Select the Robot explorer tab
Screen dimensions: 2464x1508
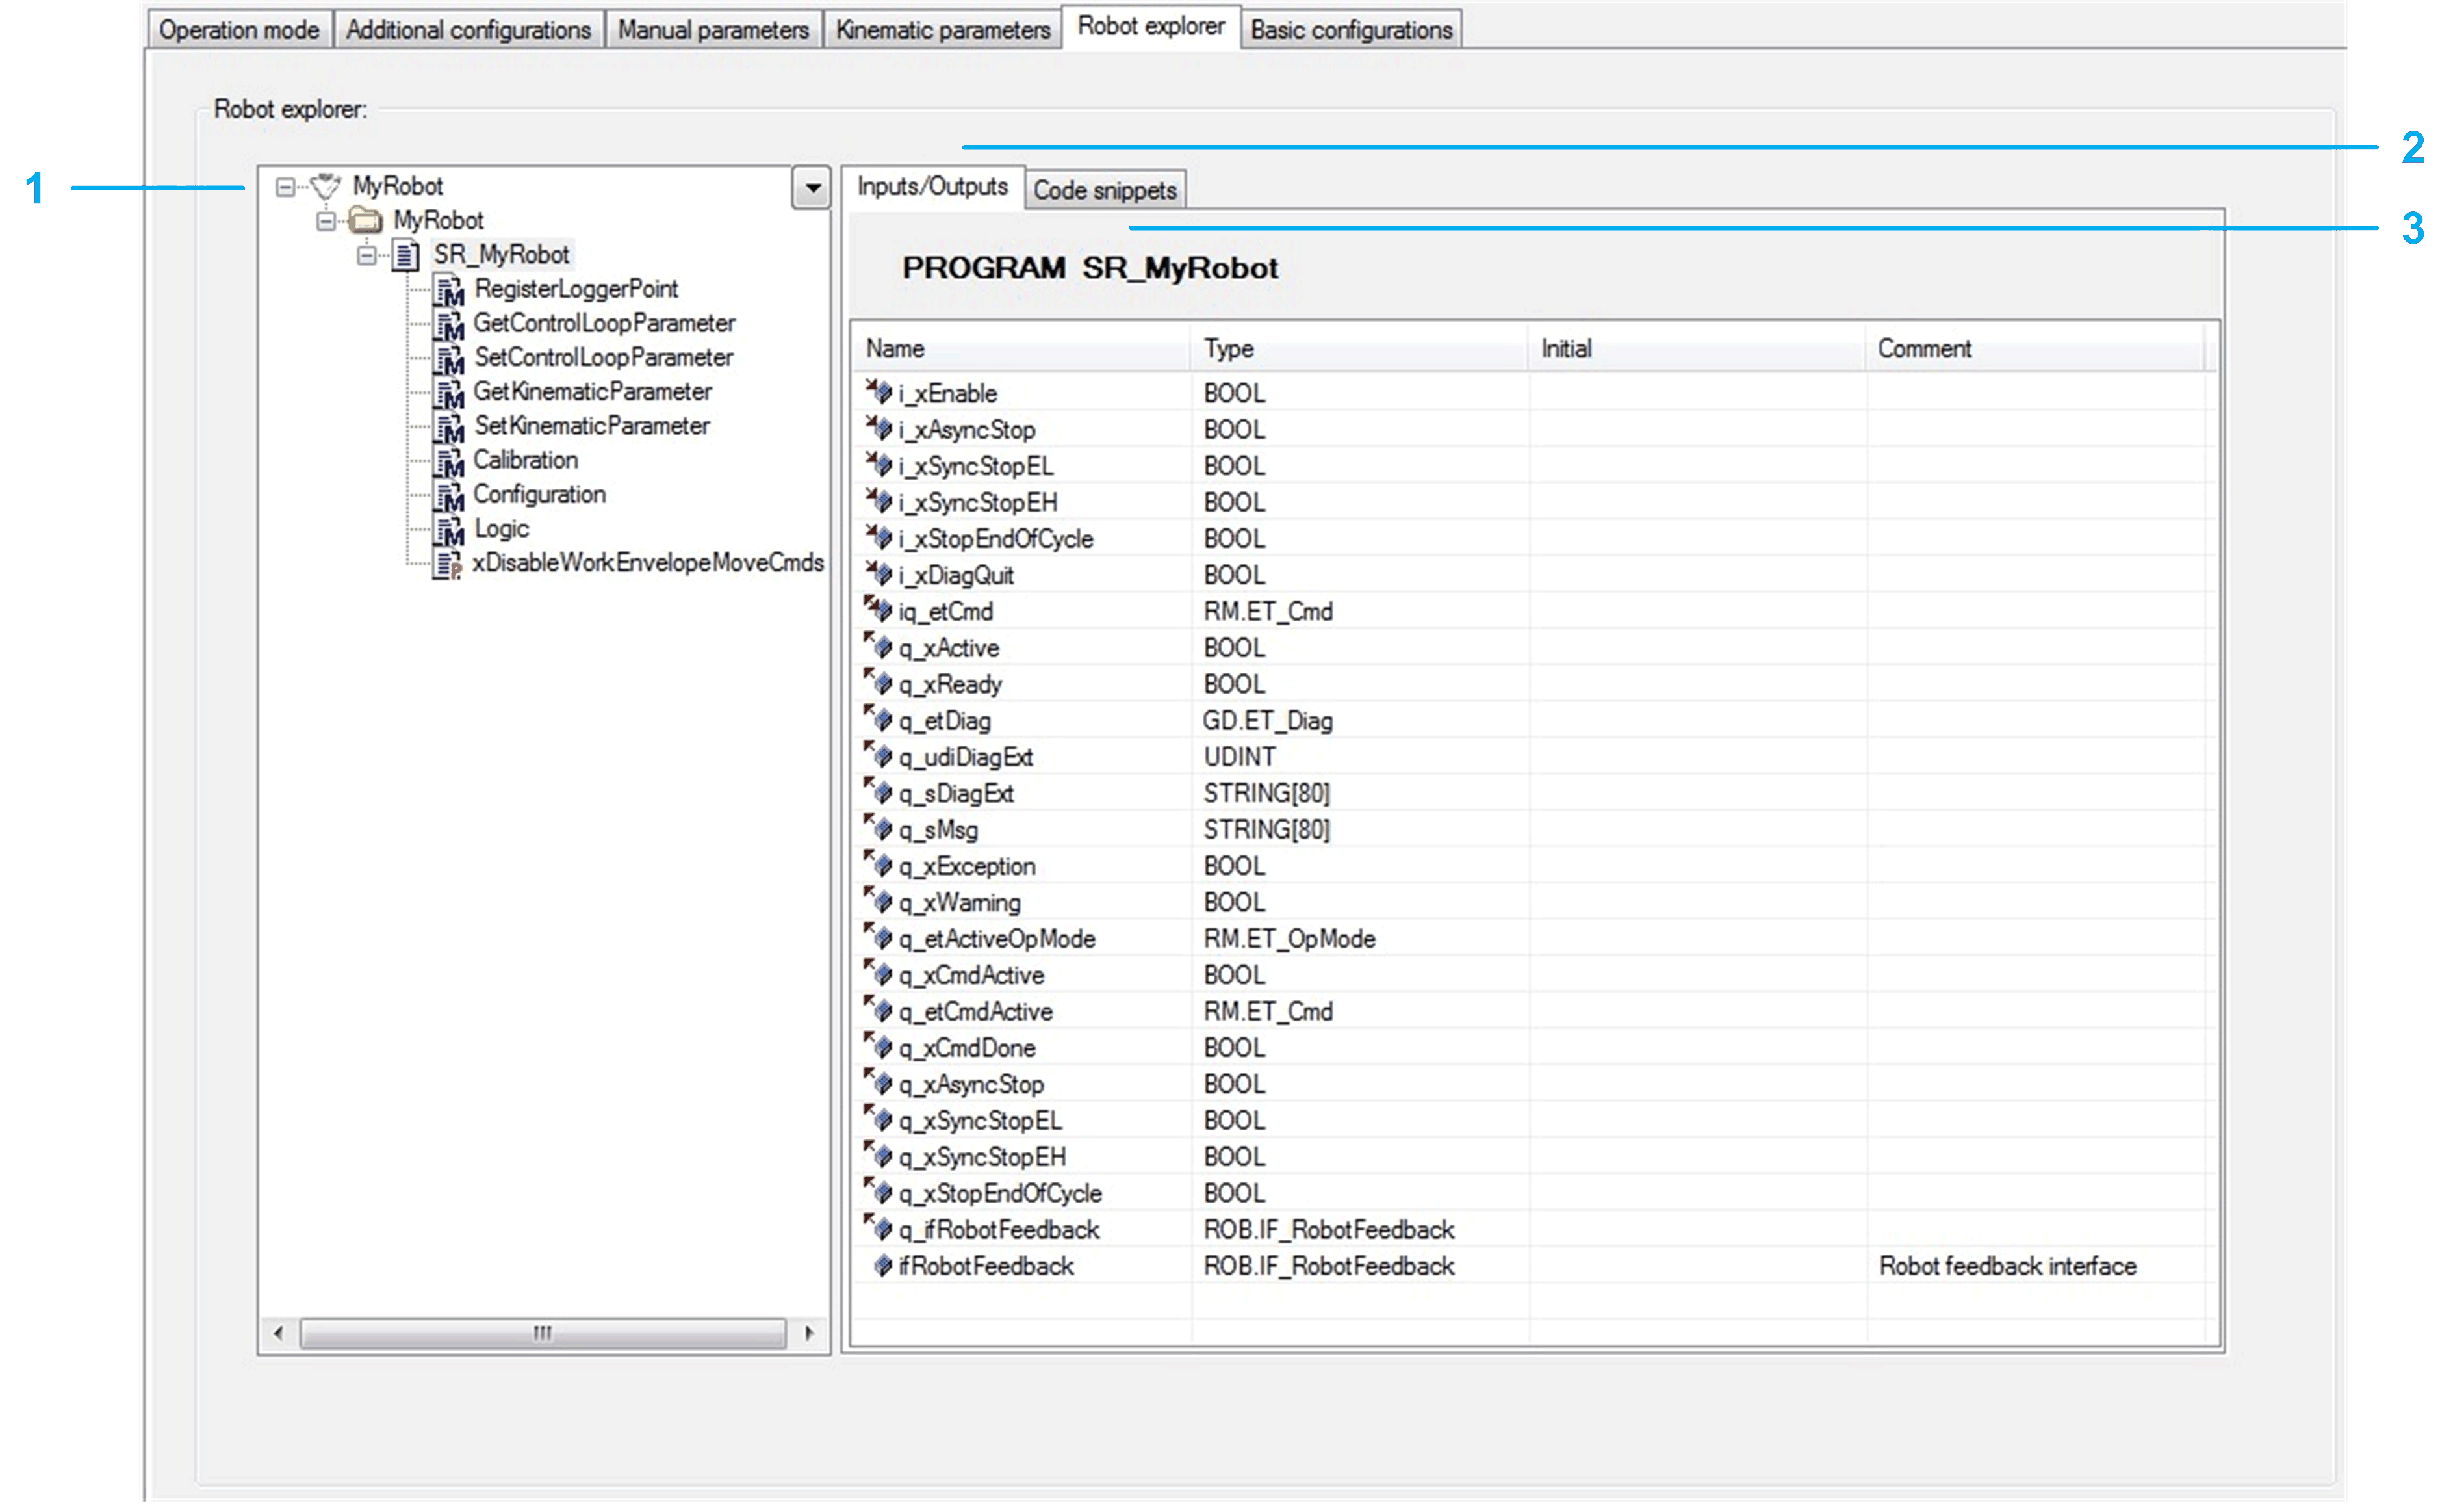click(1151, 26)
